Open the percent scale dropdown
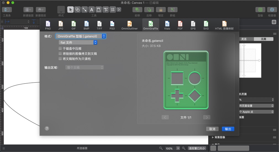Image resolution: width=279 pixels, height=152 pixels. (x=257, y=100)
